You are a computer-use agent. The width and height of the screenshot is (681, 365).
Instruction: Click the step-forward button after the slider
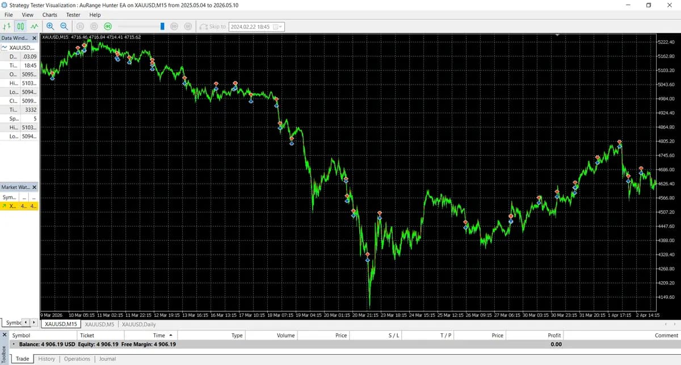click(x=174, y=26)
